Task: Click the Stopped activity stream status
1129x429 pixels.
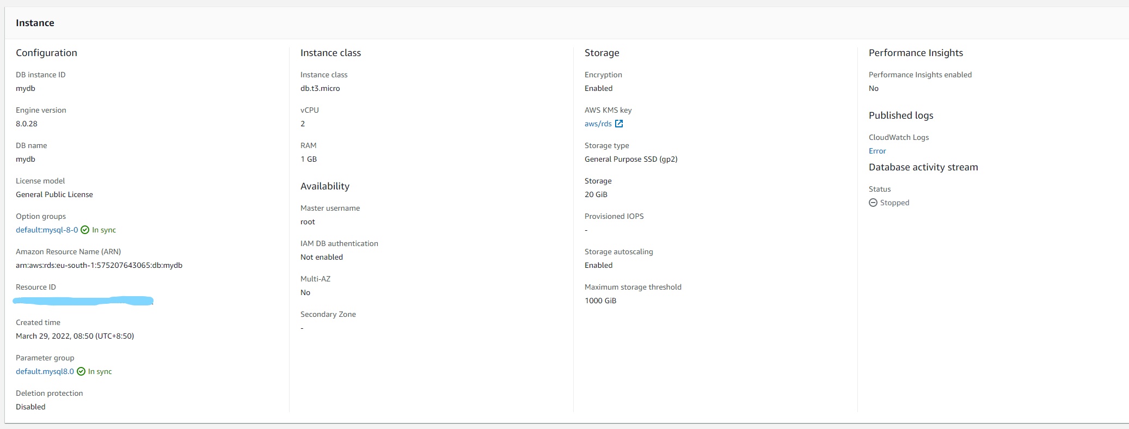Action: [x=895, y=203]
